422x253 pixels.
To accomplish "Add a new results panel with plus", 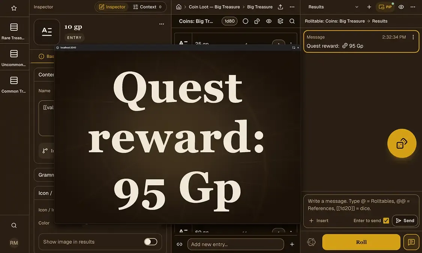I will click(369, 7).
